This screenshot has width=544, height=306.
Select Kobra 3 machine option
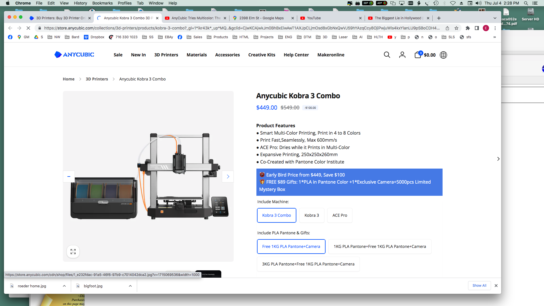pos(312,215)
